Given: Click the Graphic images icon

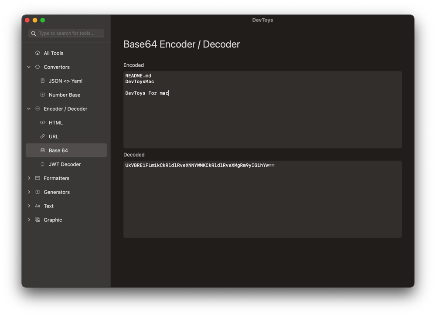Looking at the screenshot, I should coord(37,220).
